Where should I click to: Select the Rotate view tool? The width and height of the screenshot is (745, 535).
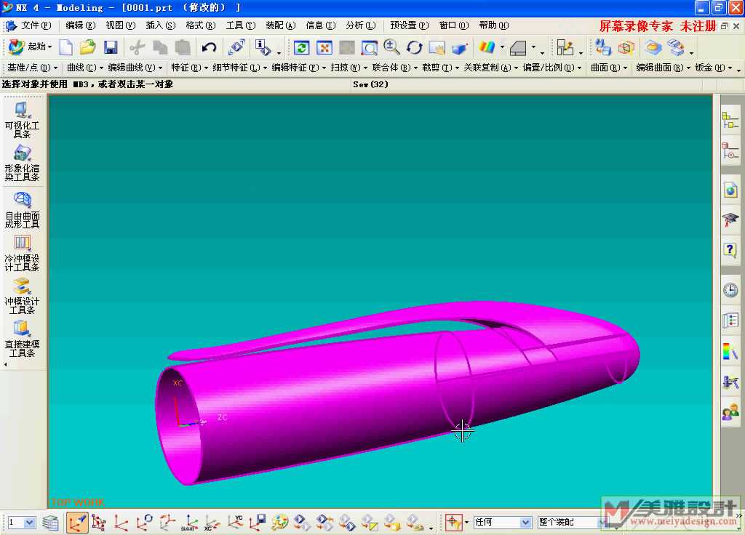[x=415, y=48]
